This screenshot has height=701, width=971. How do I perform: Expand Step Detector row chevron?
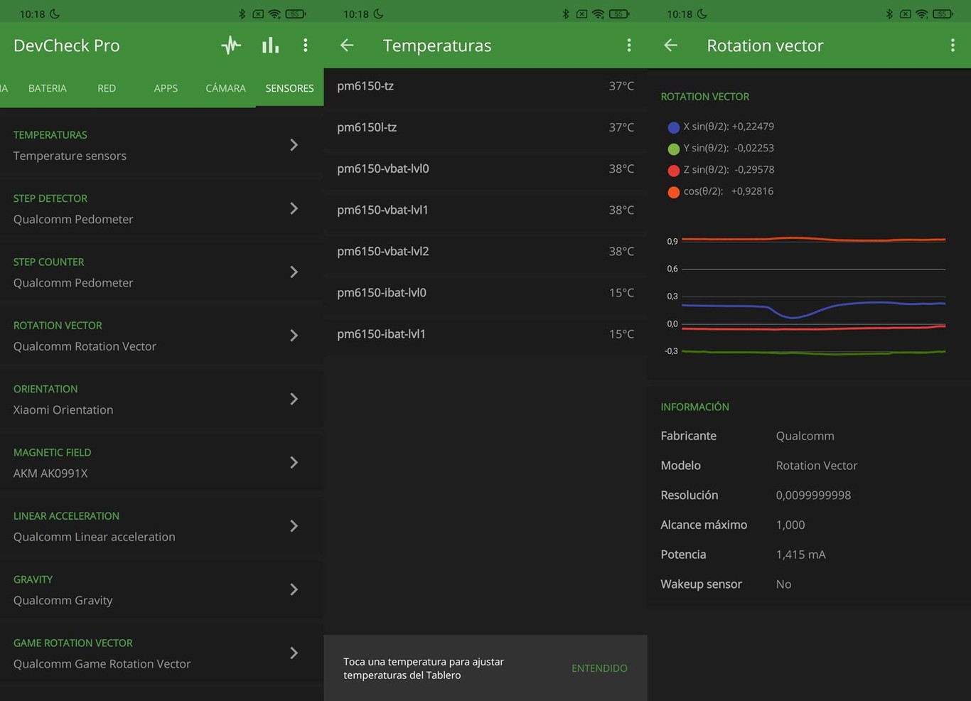pos(294,208)
